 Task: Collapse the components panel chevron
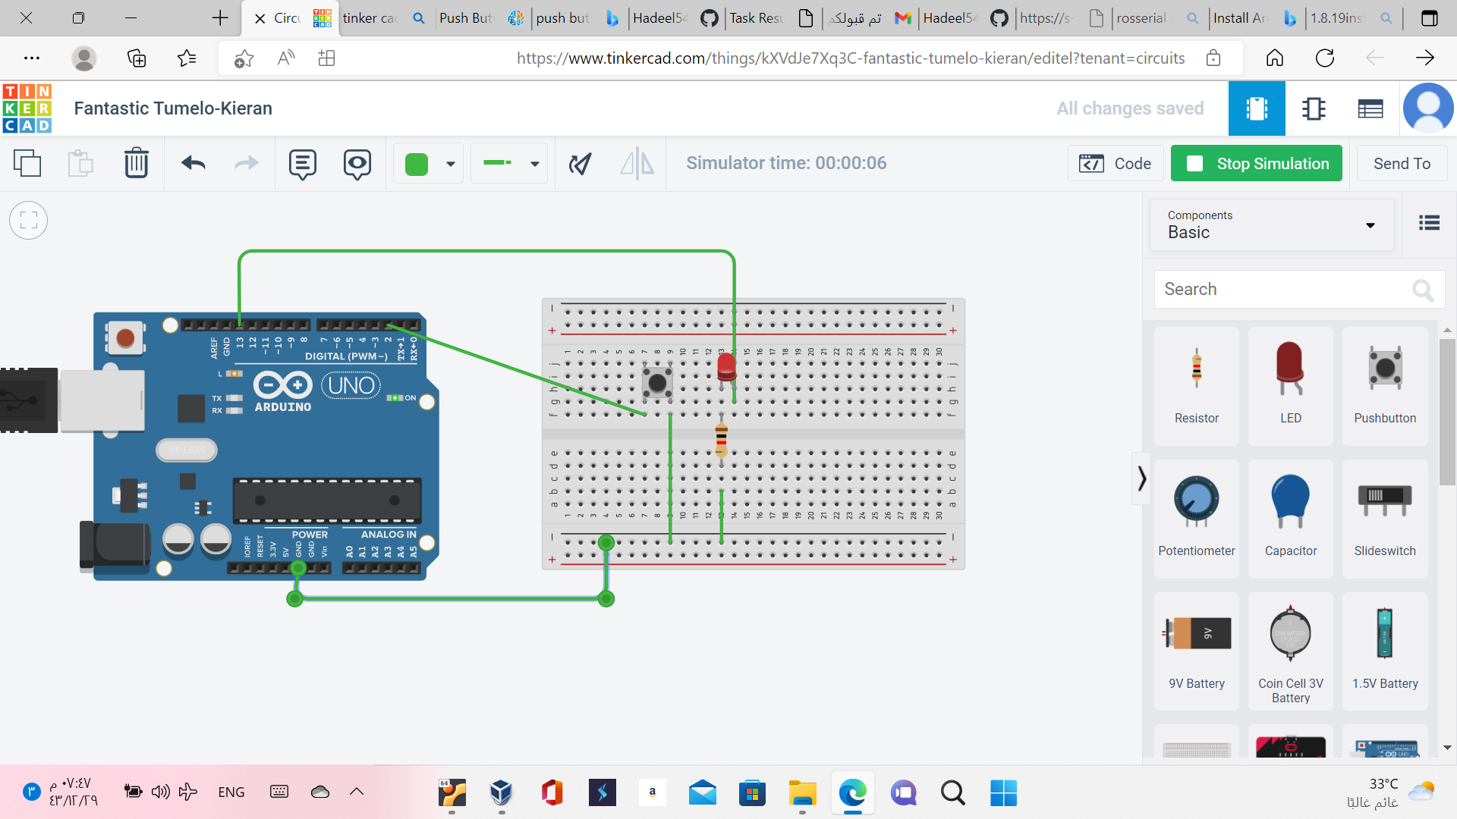pos(1141,479)
